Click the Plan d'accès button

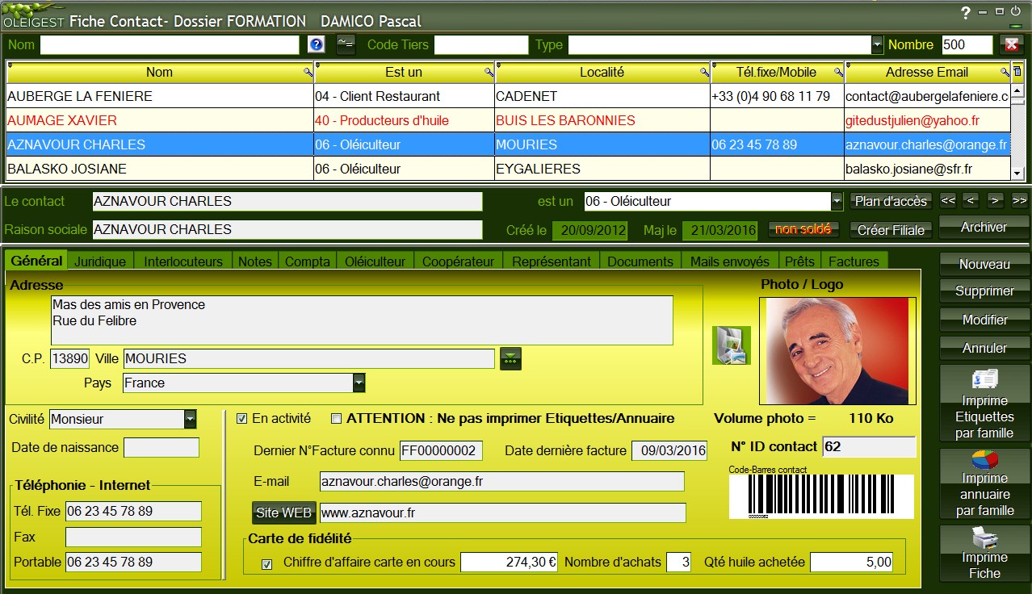891,201
